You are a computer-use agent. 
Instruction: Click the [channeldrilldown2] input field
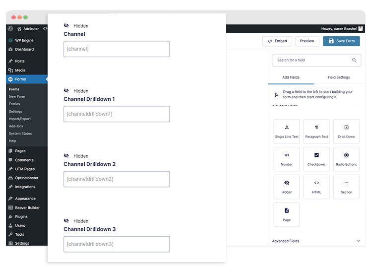117,179
